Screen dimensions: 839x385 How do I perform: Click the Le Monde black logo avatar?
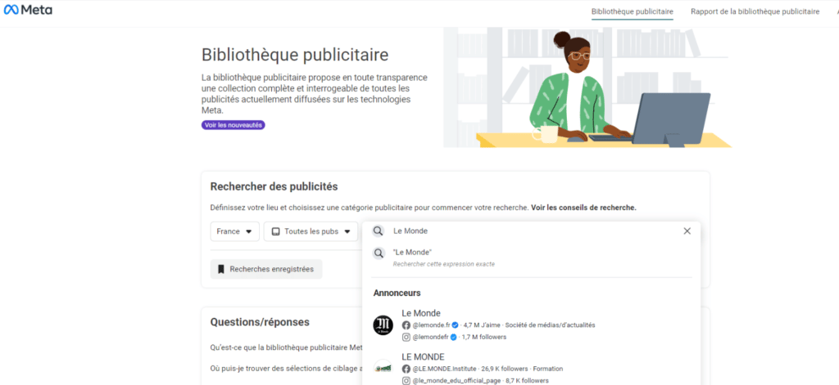click(383, 325)
